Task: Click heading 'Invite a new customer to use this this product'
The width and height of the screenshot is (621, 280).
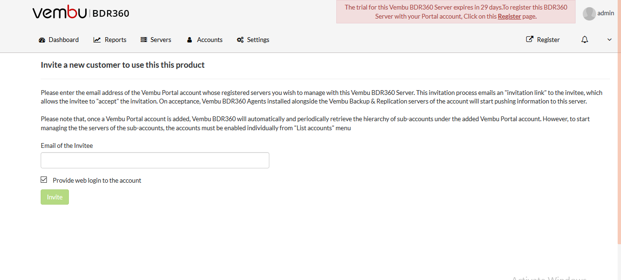Action: pos(123,65)
